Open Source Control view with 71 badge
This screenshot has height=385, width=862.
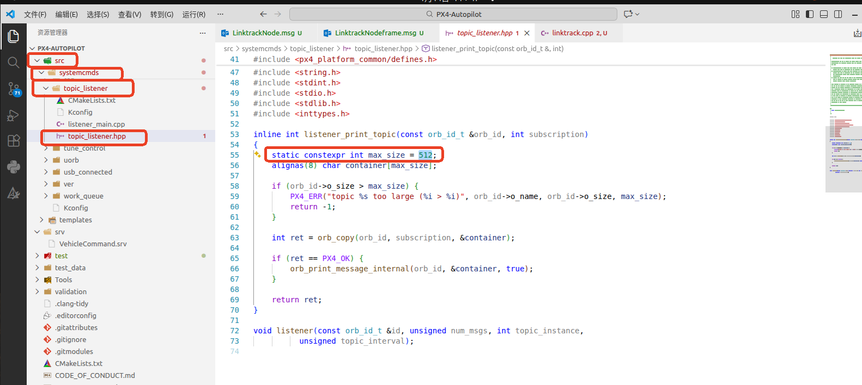click(14, 89)
